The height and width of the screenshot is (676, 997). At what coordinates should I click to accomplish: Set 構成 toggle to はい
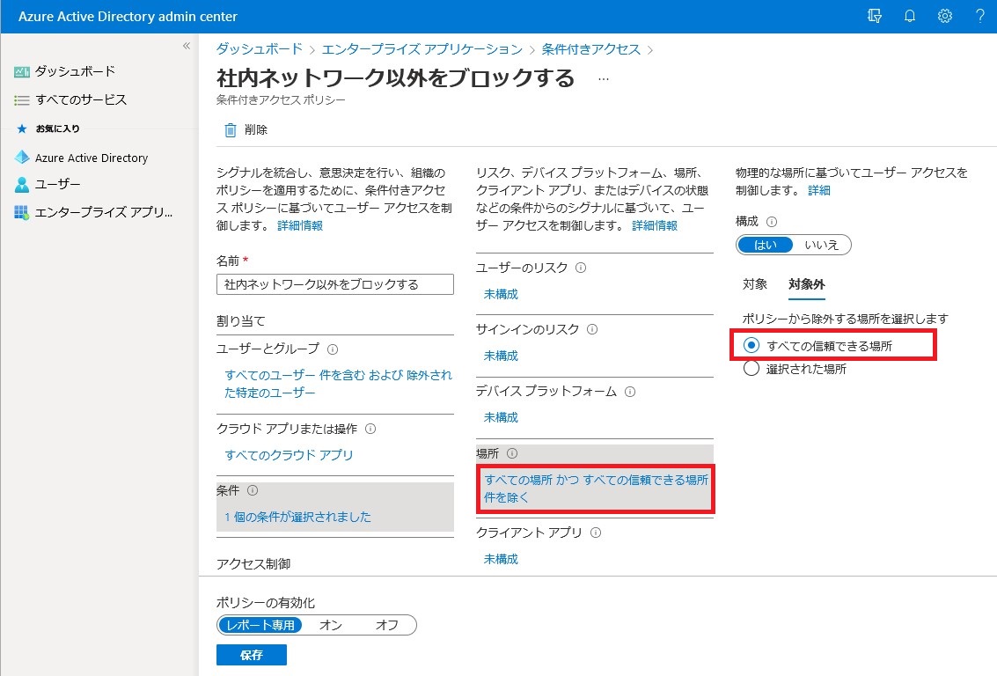pos(765,245)
